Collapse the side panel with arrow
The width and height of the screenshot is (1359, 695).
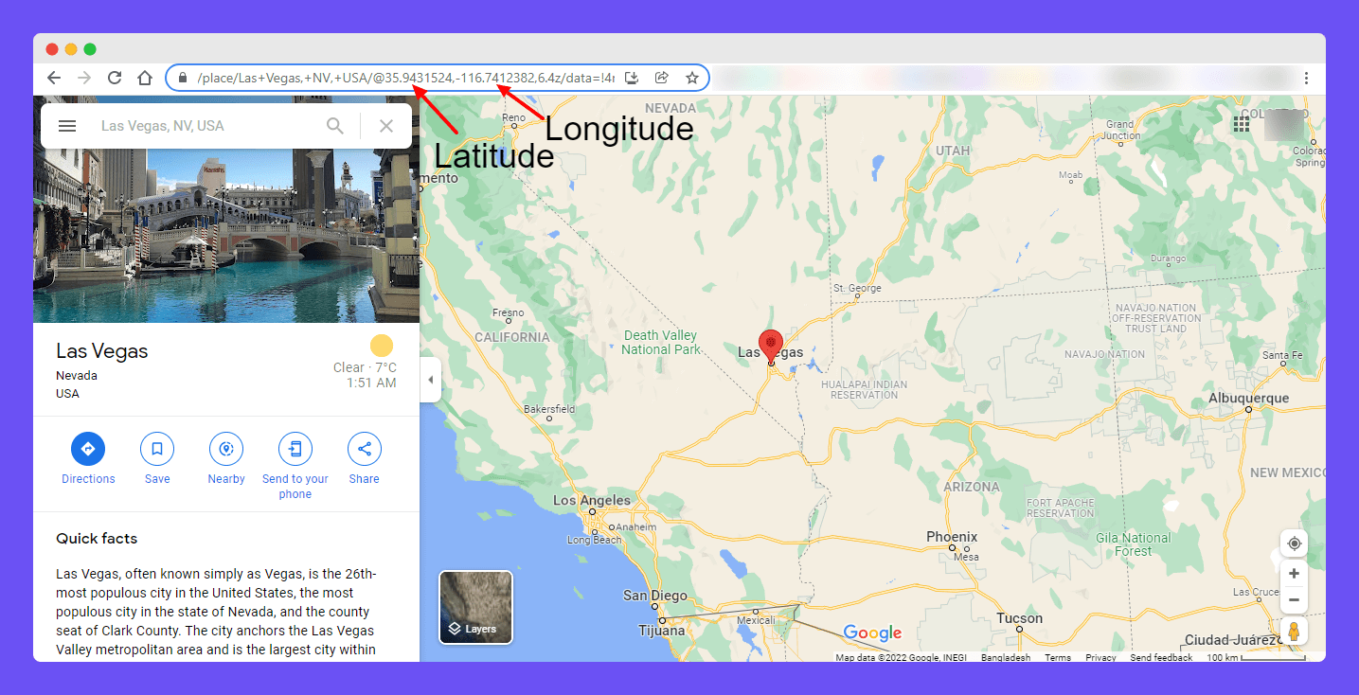coord(431,380)
